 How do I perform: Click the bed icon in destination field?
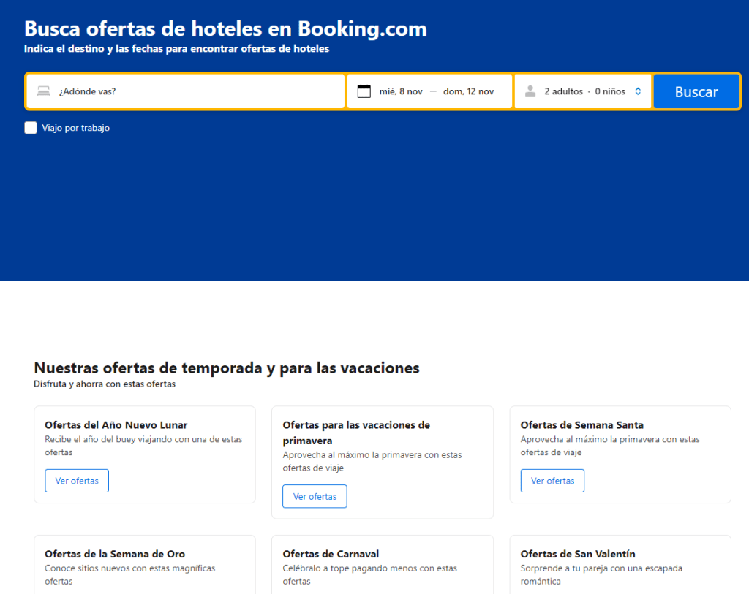tap(43, 91)
